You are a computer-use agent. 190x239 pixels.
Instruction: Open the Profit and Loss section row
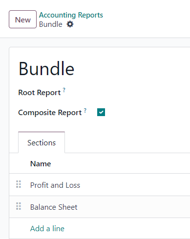click(x=100, y=185)
